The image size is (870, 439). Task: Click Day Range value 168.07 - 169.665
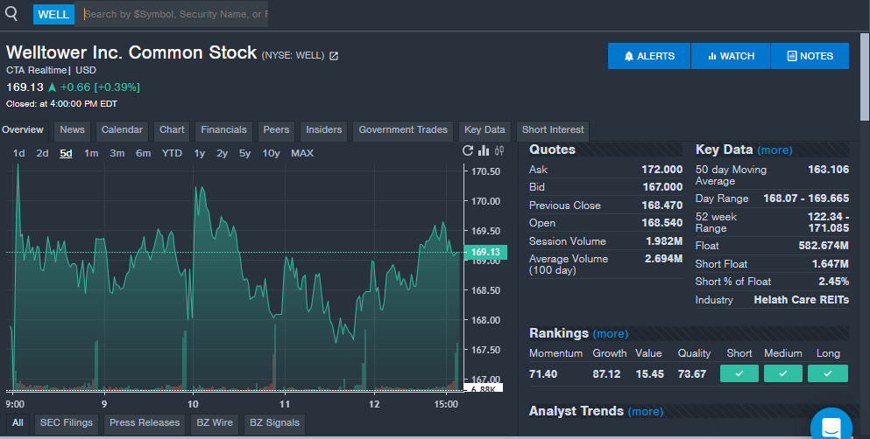[x=806, y=199]
